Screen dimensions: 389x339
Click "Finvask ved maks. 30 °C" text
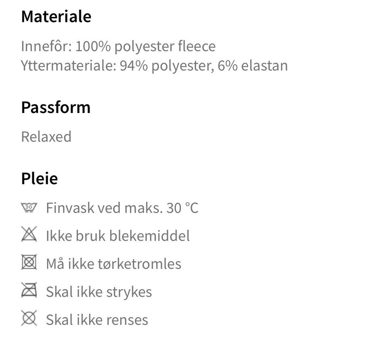(x=122, y=208)
